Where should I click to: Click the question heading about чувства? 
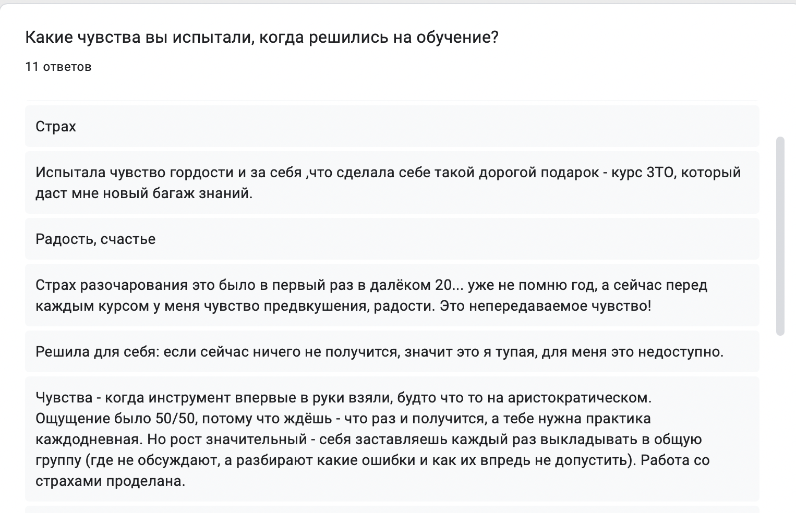coord(262,38)
